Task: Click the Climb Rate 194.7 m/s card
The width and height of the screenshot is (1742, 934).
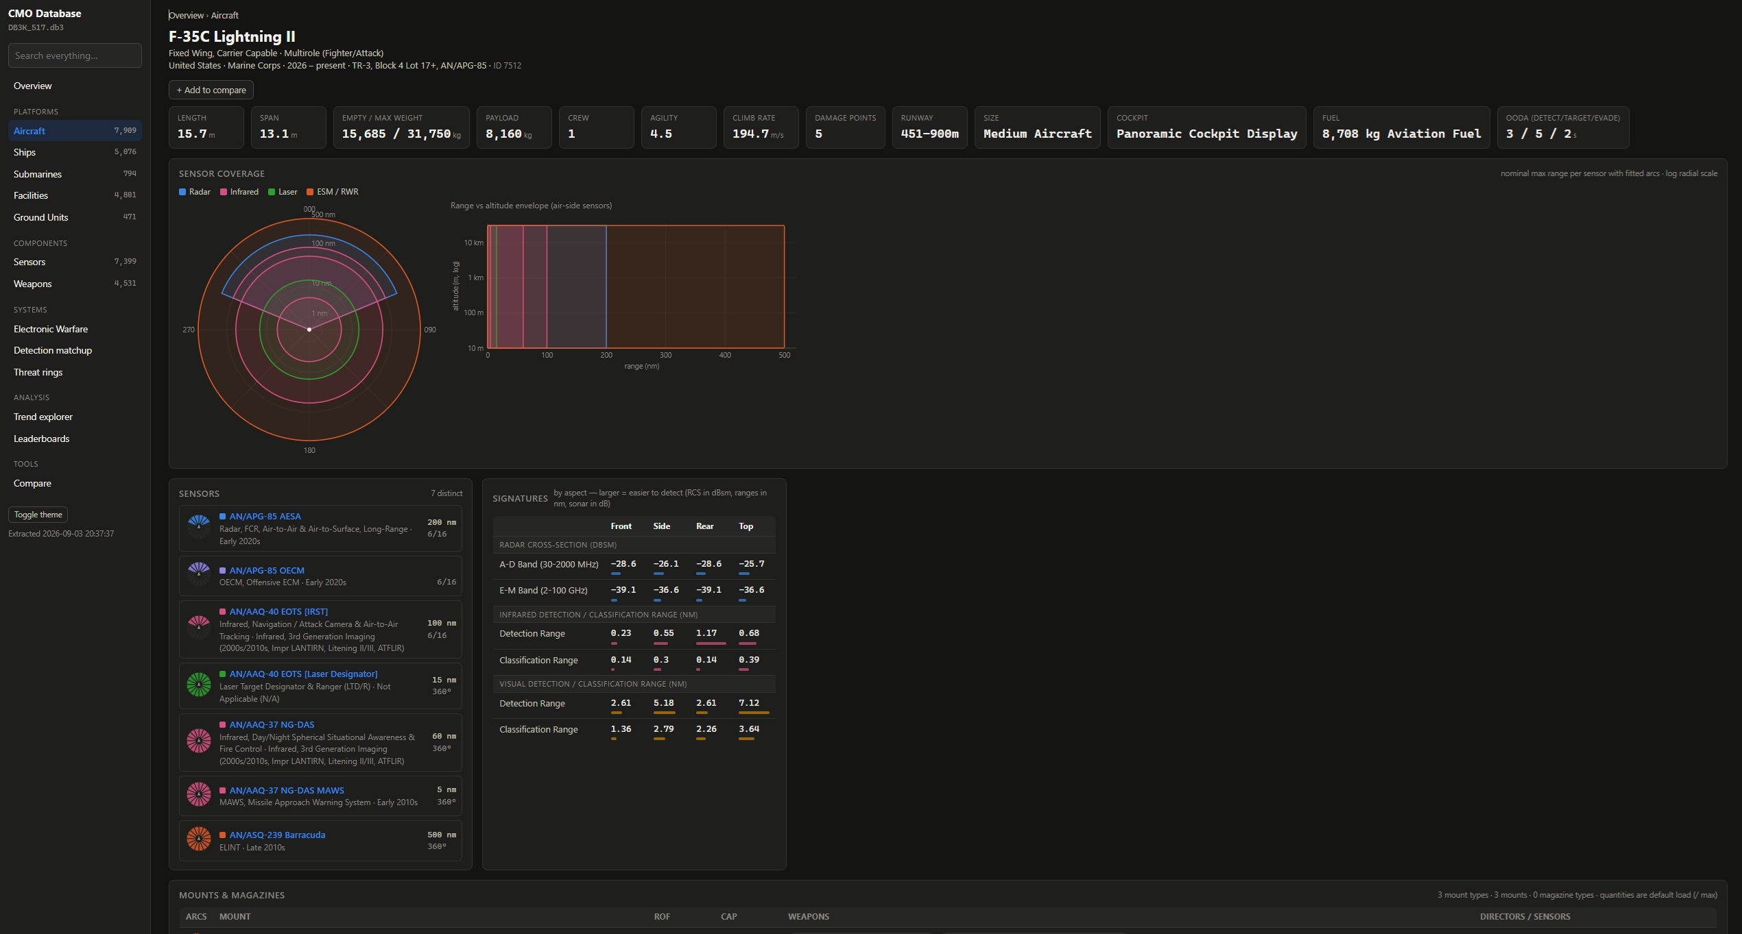Action: tap(761, 127)
